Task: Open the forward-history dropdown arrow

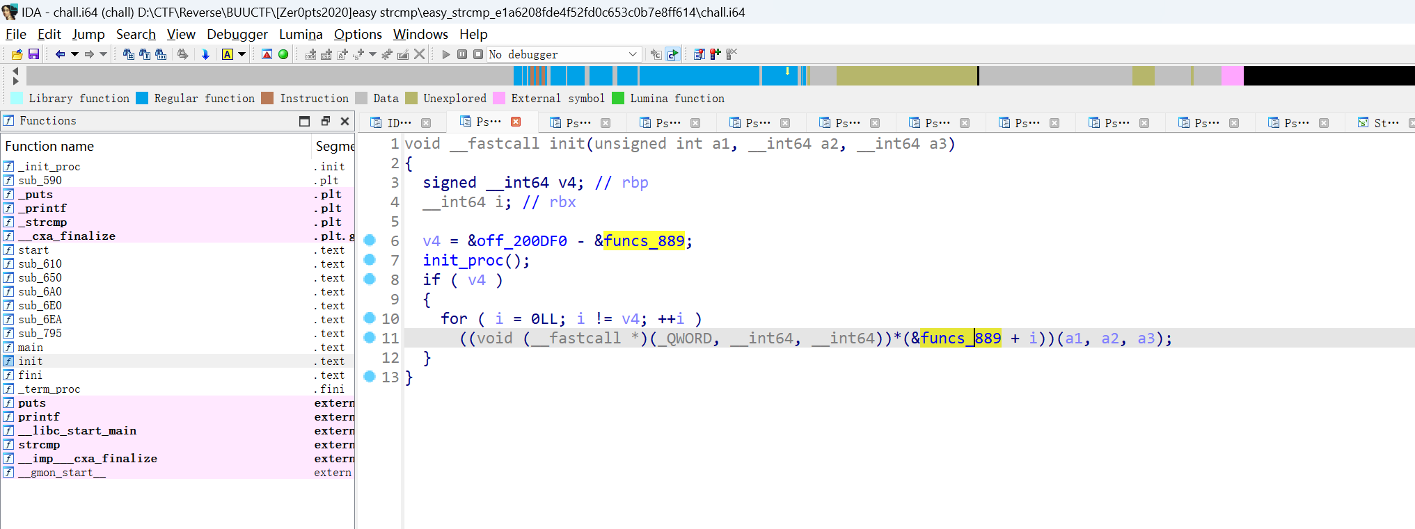Action: pos(104,54)
